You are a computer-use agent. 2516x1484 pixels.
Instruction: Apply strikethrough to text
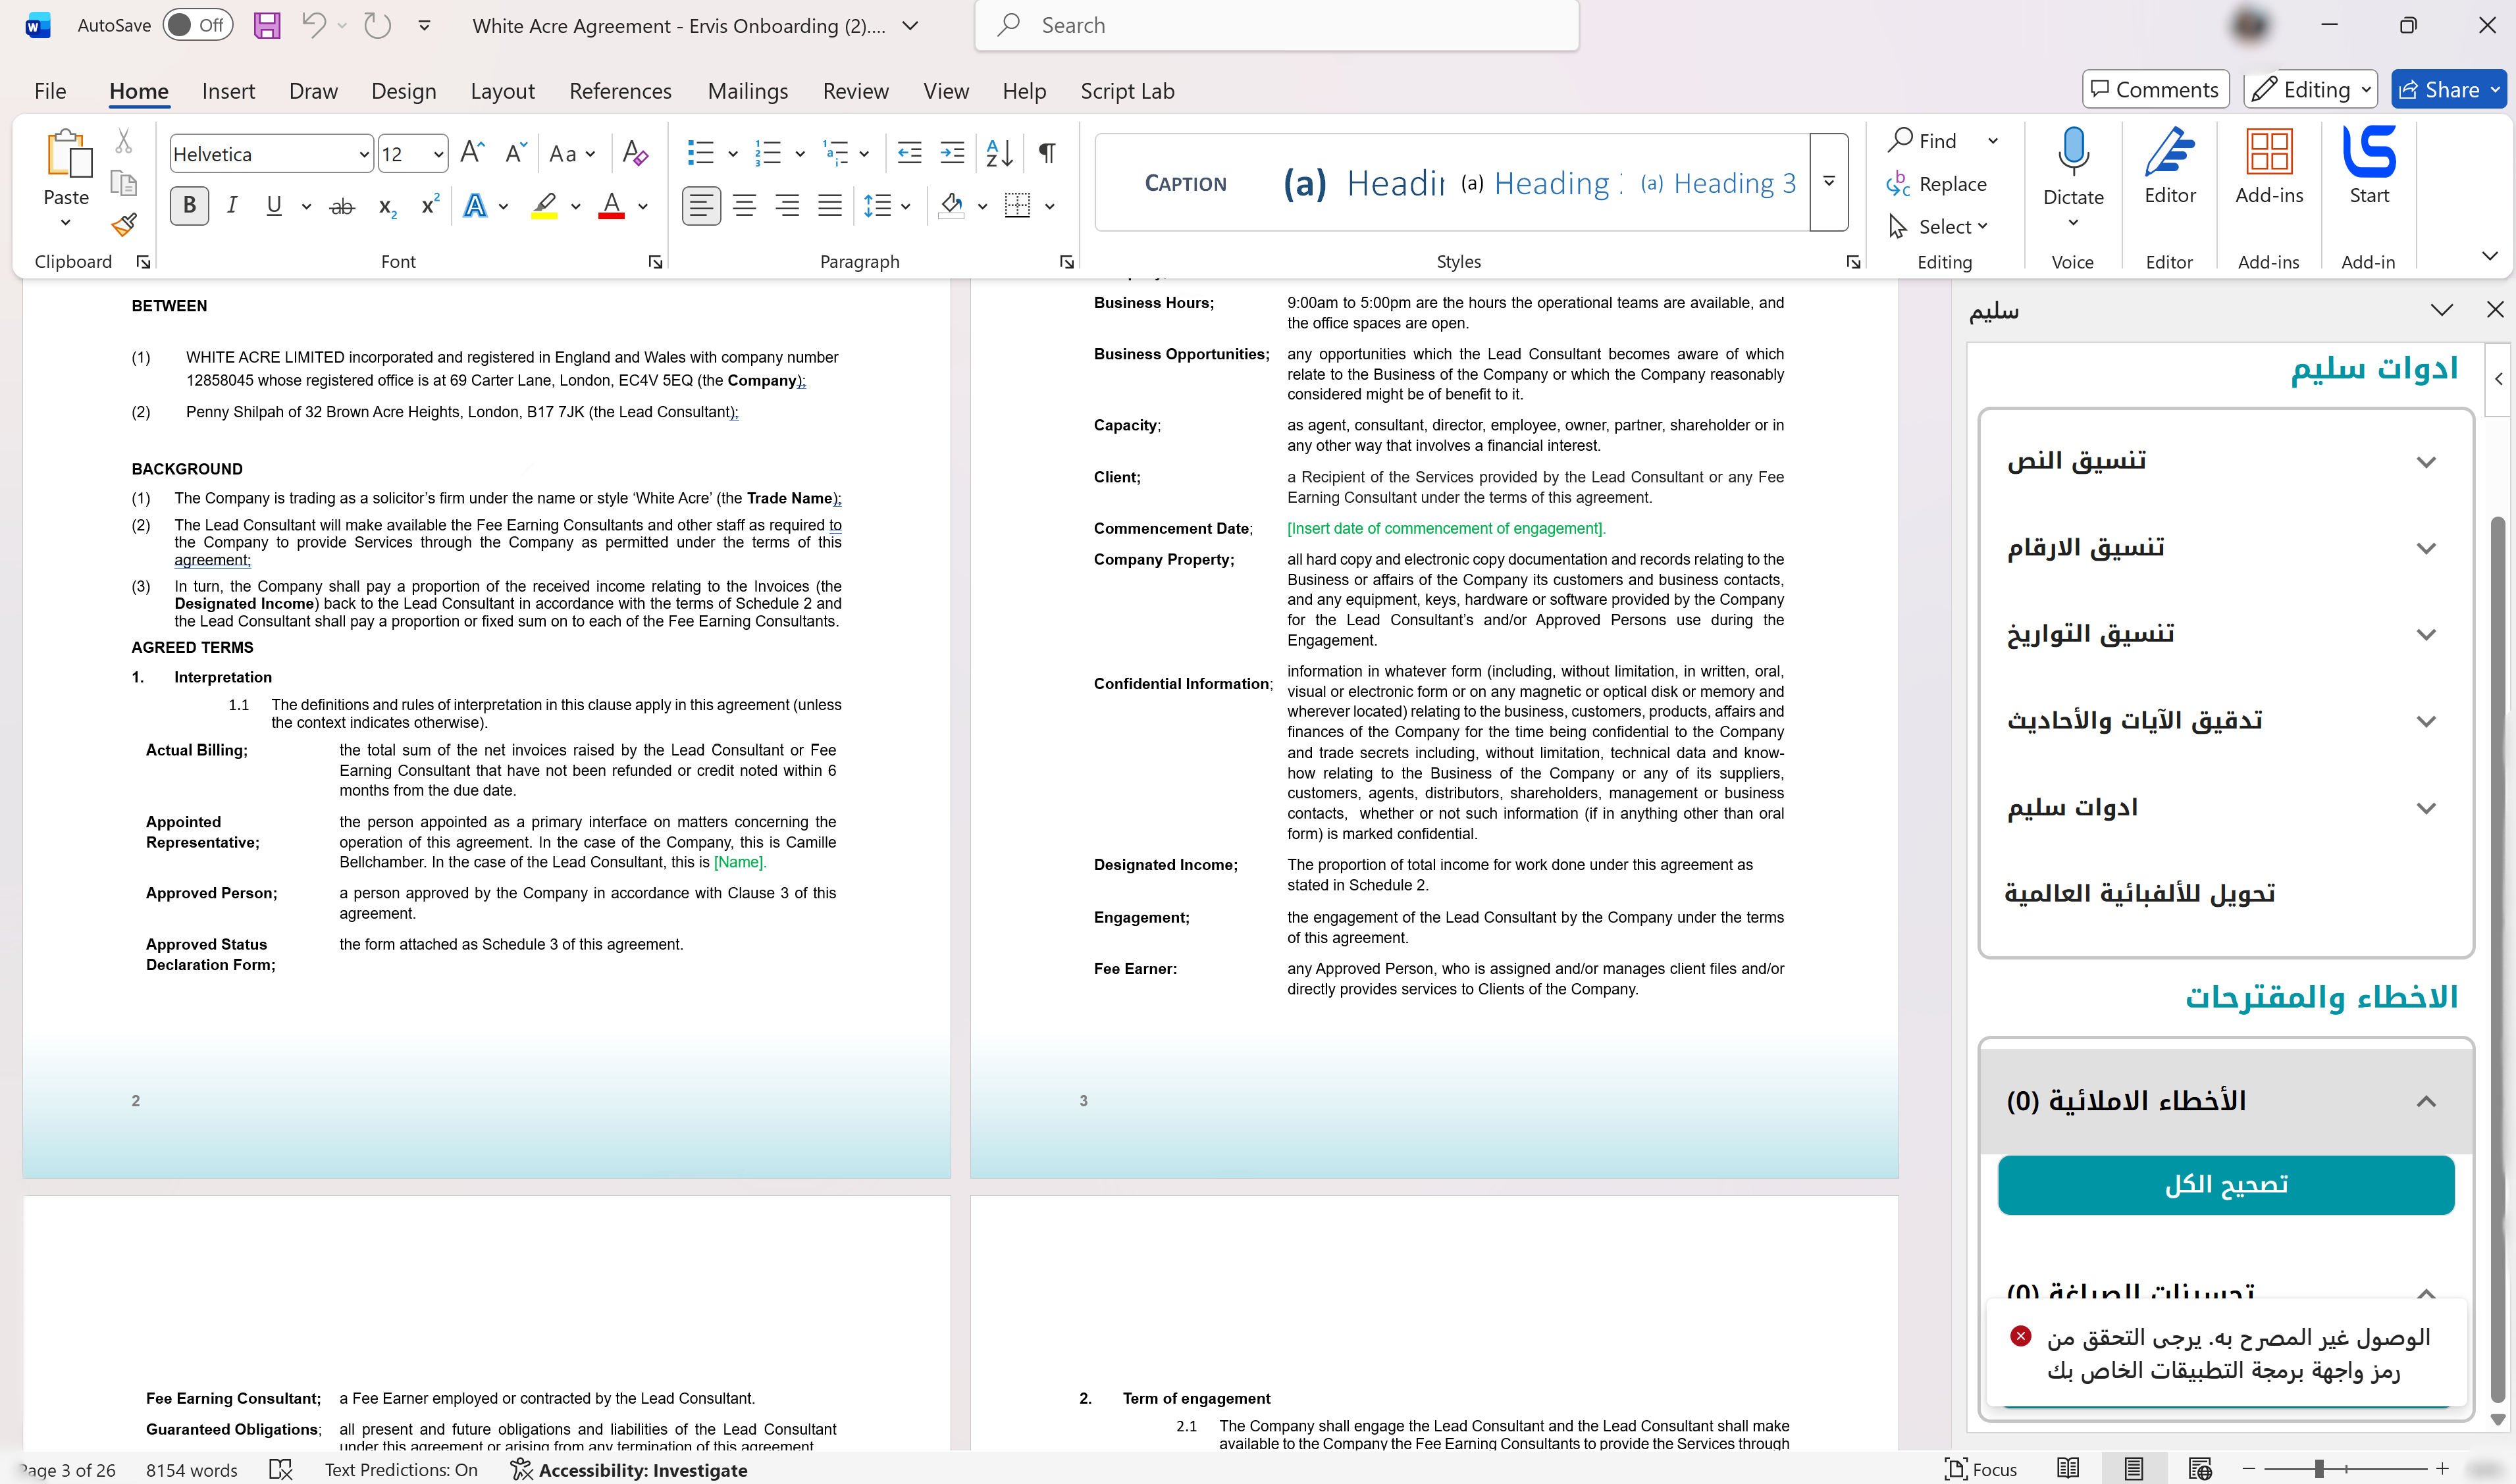coord(342,205)
